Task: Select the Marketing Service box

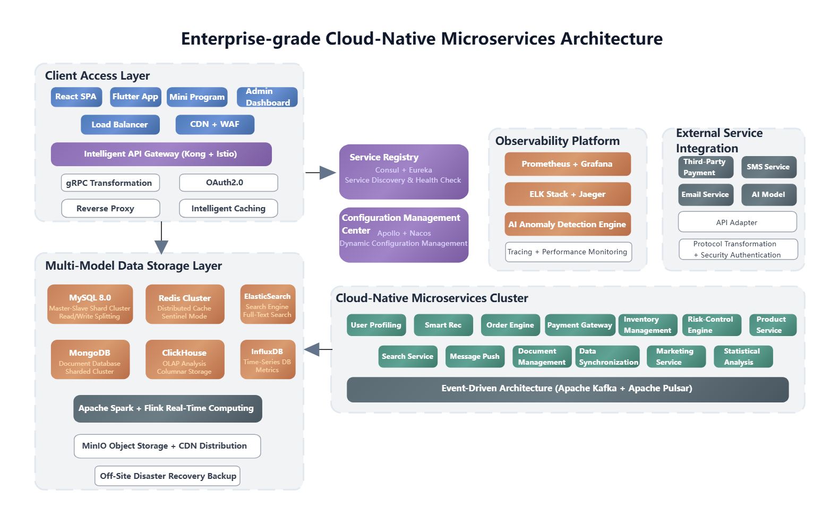Action: (677, 356)
